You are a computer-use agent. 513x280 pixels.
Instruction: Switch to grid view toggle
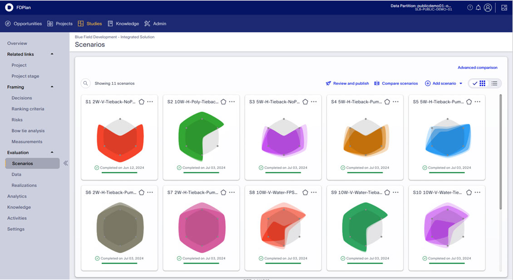click(x=482, y=84)
